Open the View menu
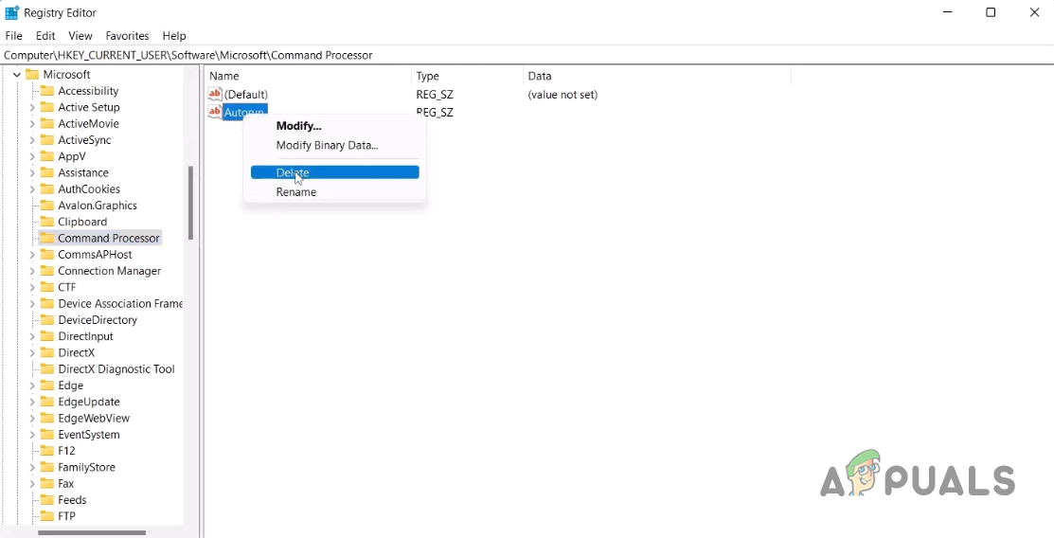Image resolution: width=1054 pixels, height=538 pixels. [x=80, y=36]
